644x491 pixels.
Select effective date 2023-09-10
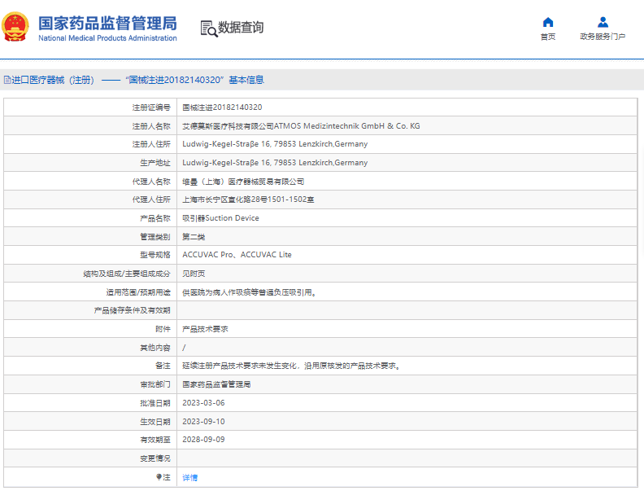point(203,422)
